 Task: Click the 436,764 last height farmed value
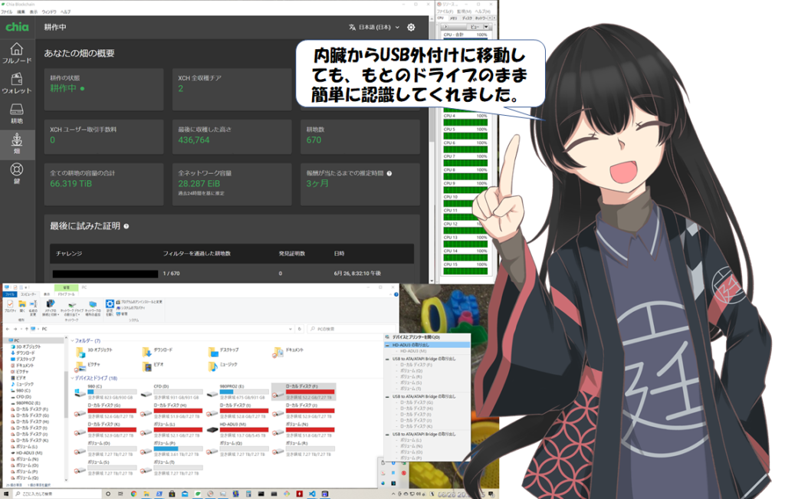pyautogui.click(x=194, y=140)
